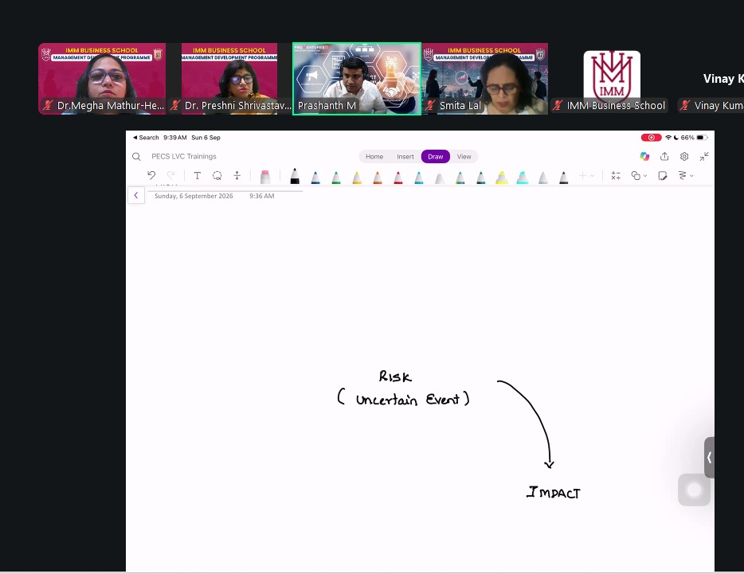744x574 pixels.
Task: Click the handwritten Uncertain Event text
Action: tap(403, 397)
